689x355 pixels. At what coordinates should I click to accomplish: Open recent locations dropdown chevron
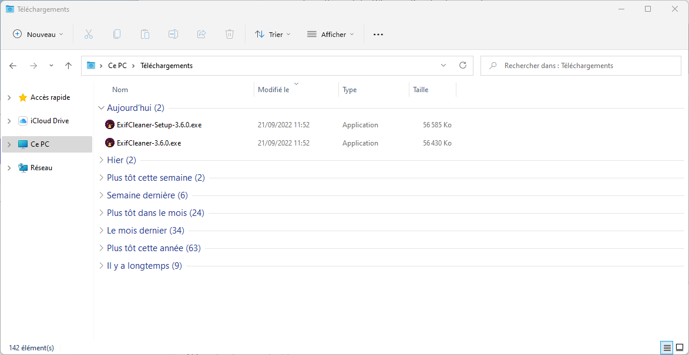[52, 66]
